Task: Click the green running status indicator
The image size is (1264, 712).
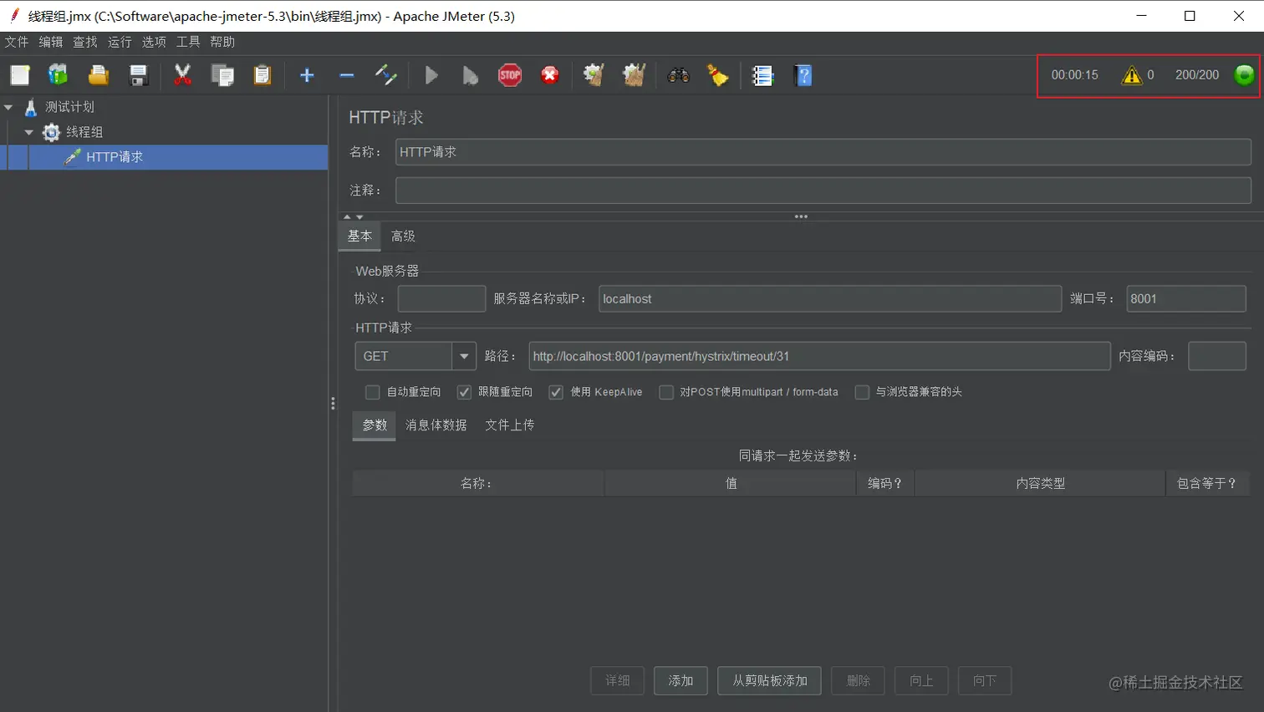Action: point(1244,75)
